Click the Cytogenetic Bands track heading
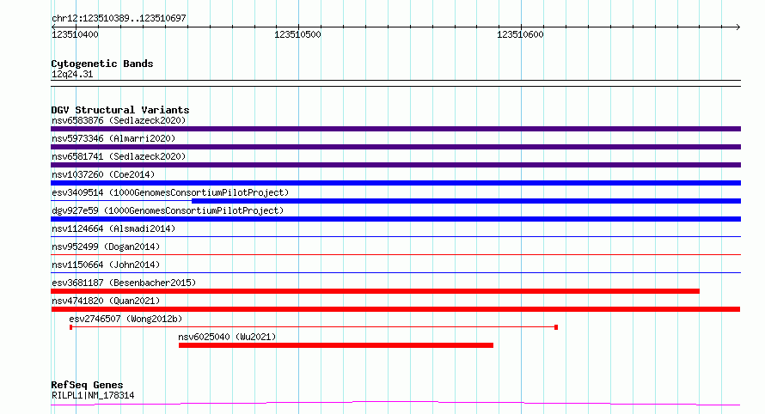This screenshot has width=765, height=414. 102,64
